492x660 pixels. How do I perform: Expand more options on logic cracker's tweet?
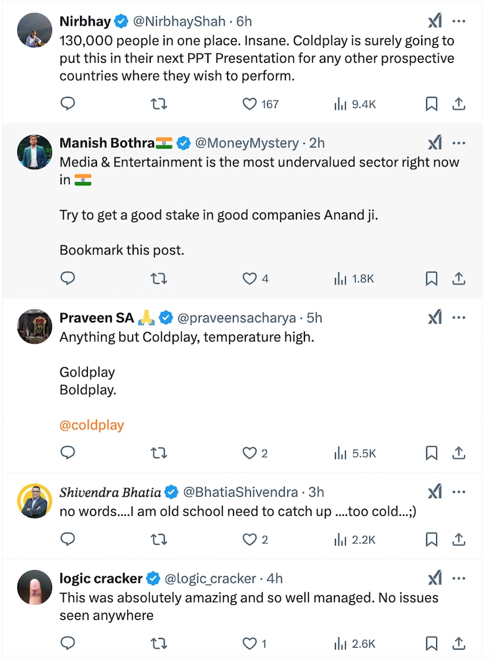(x=459, y=578)
